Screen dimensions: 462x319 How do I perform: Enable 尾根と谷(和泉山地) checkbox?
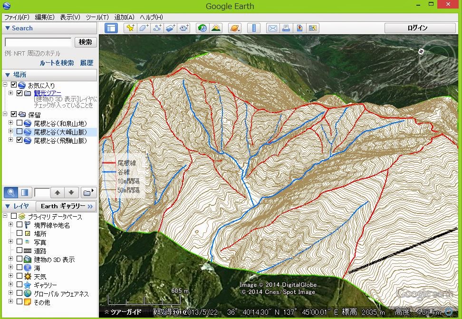click(x=19, y=122)
